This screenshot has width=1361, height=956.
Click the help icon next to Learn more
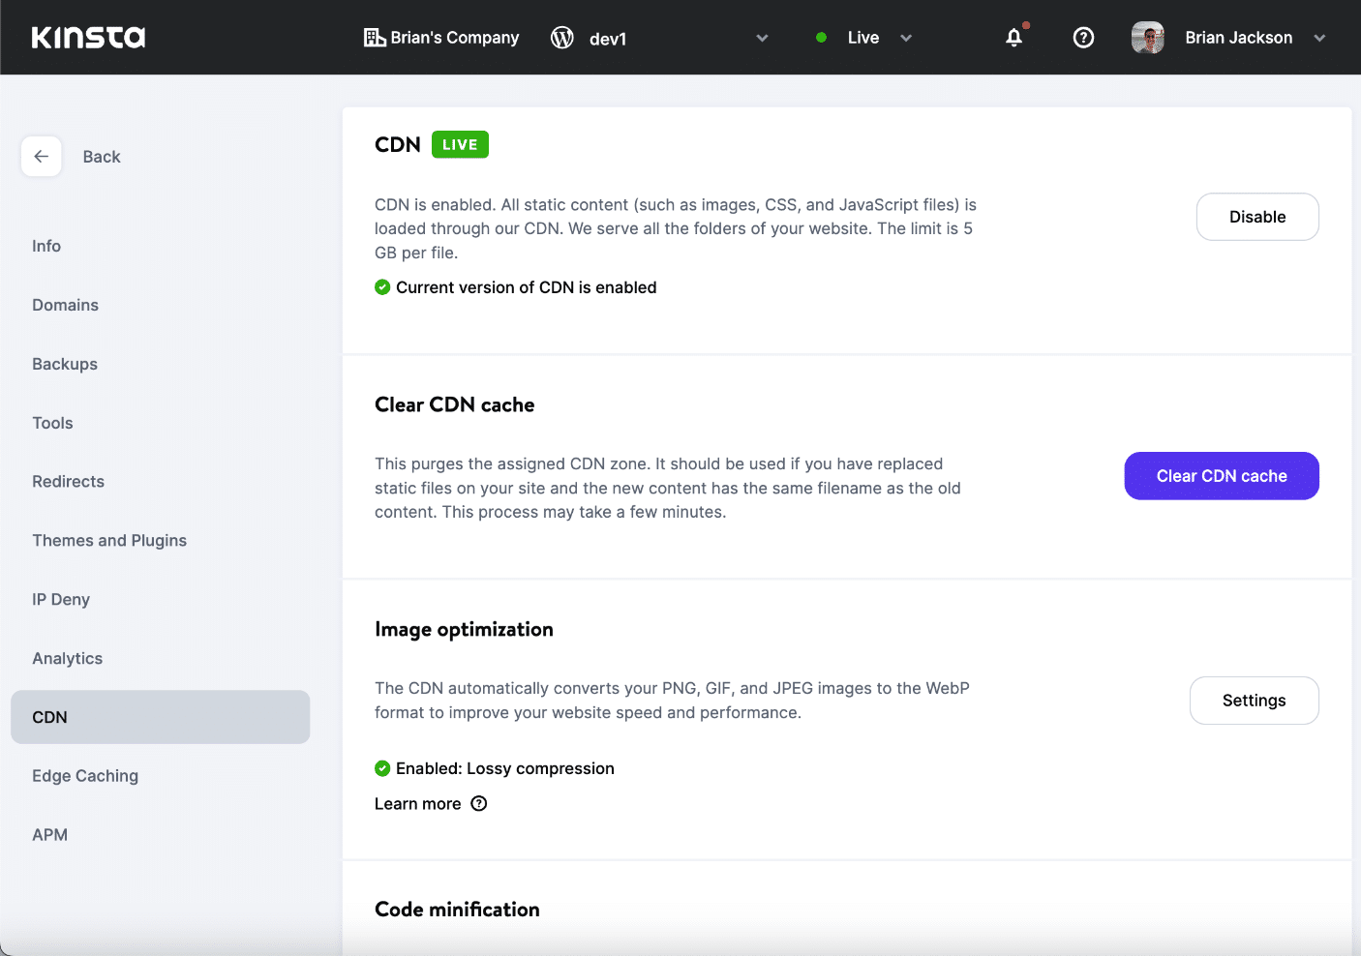point(479,803)
